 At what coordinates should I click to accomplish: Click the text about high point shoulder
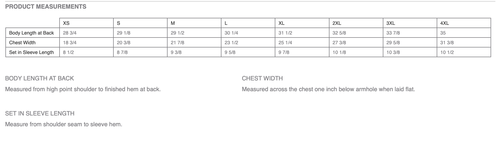83,89
